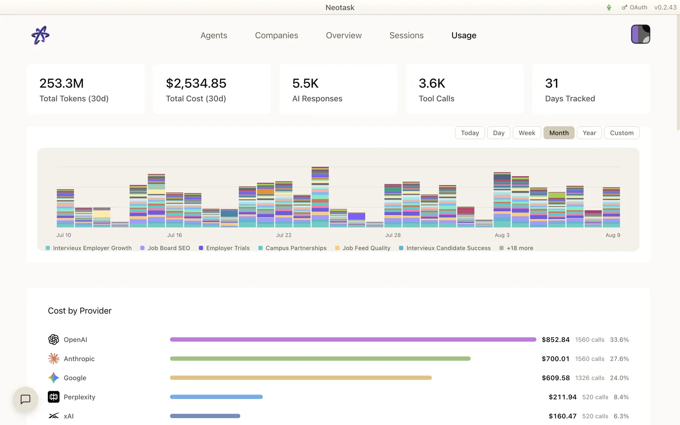680x425 pixels.
Task: Click the Perplexity provider icon
Action: point(54,397)
